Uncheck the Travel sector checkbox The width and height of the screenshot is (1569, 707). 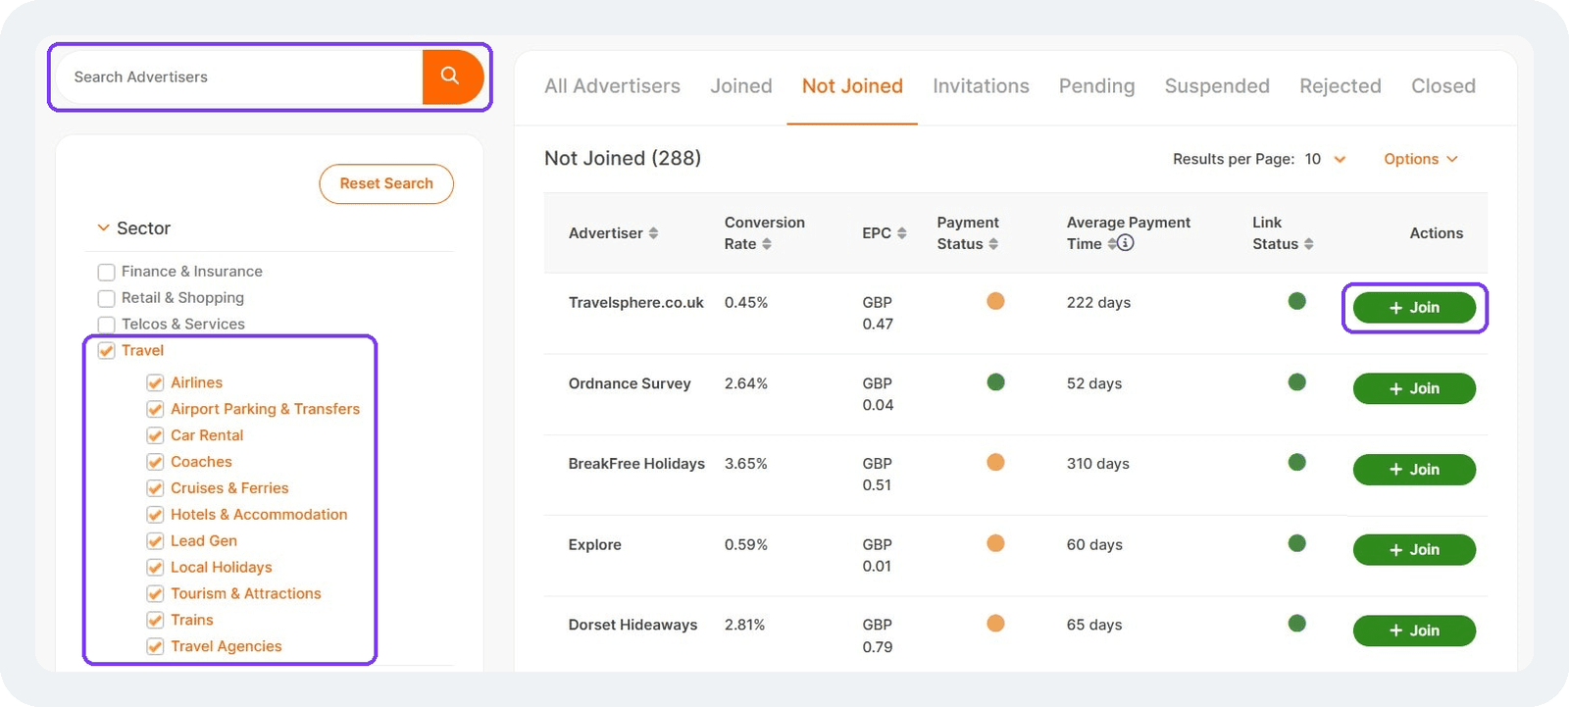[107, 351]
